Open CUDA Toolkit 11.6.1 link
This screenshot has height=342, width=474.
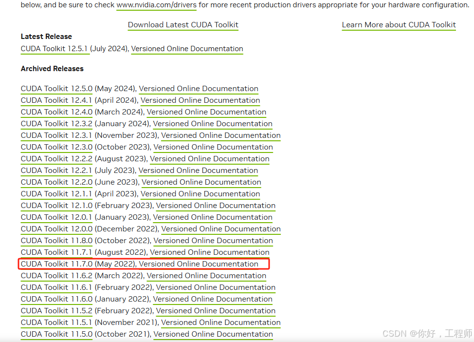56,287
